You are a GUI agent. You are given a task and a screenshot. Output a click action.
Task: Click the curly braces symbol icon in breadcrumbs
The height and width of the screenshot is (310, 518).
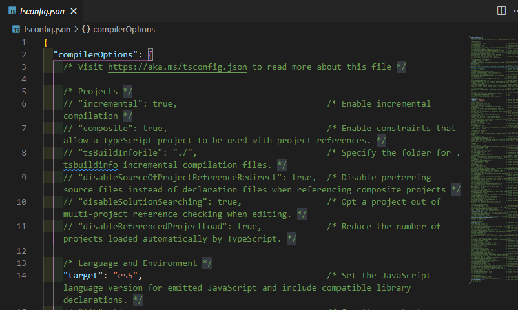point(86,29)
